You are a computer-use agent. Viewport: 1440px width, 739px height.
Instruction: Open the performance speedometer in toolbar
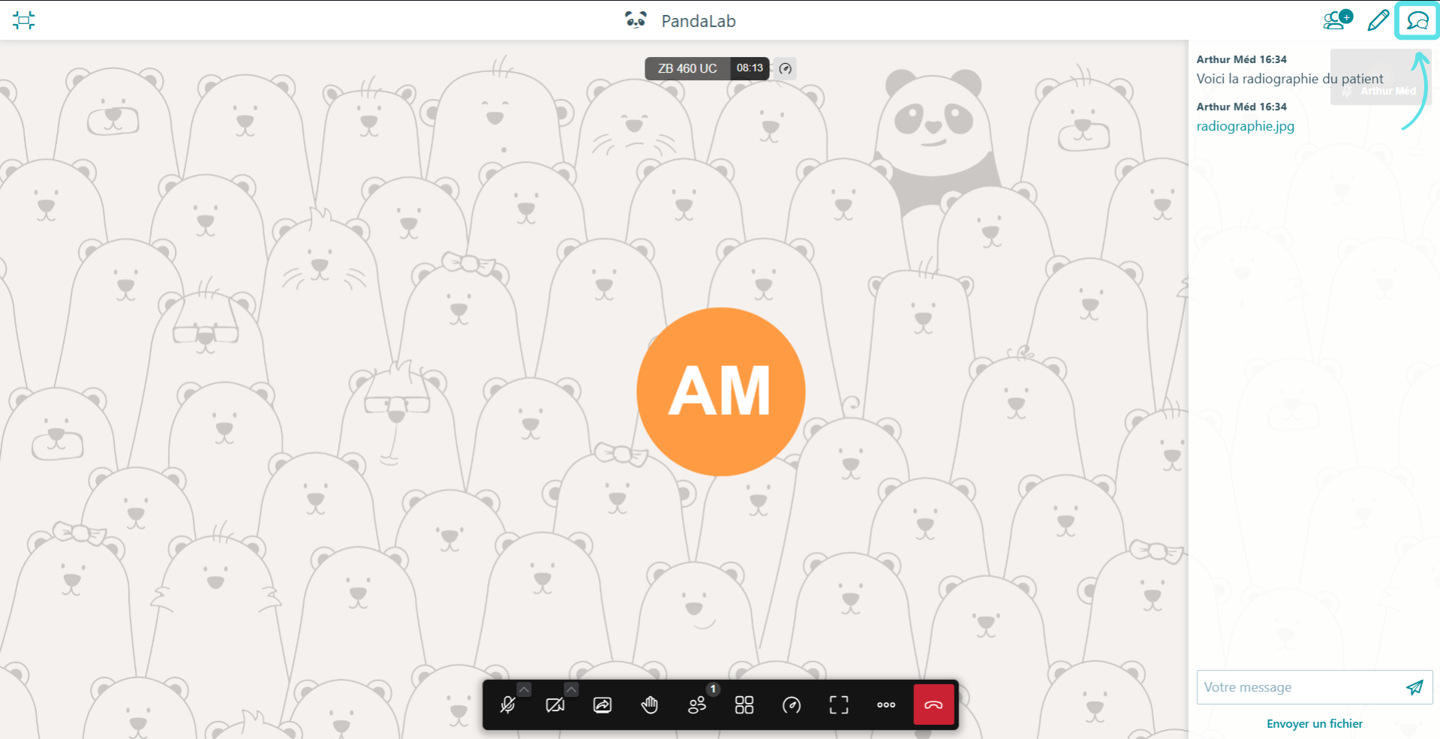click(x=792, y=705)
